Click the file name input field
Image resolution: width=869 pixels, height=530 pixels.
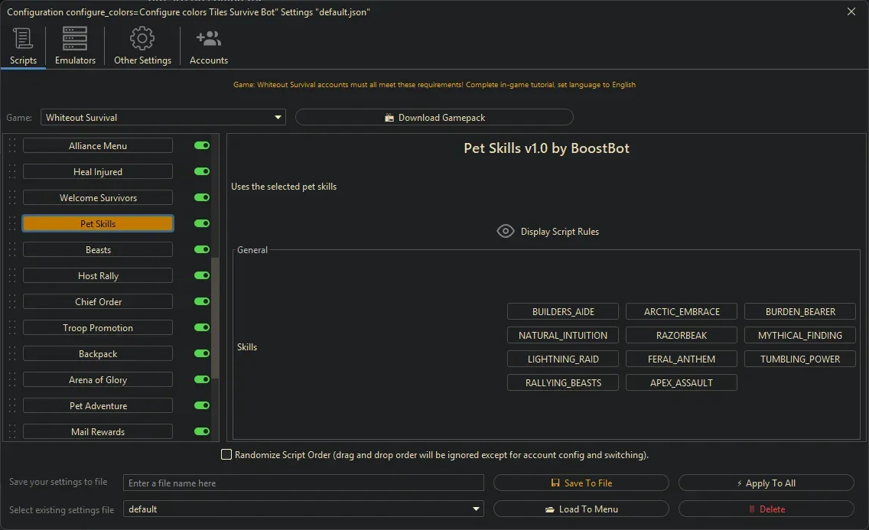point(304,483)
